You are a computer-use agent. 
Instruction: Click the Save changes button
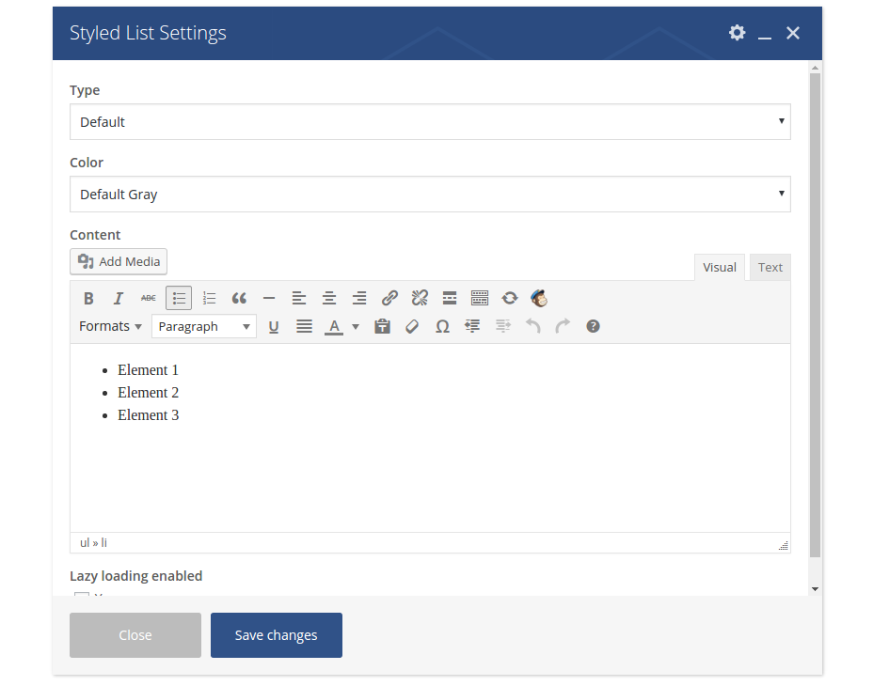276,635
